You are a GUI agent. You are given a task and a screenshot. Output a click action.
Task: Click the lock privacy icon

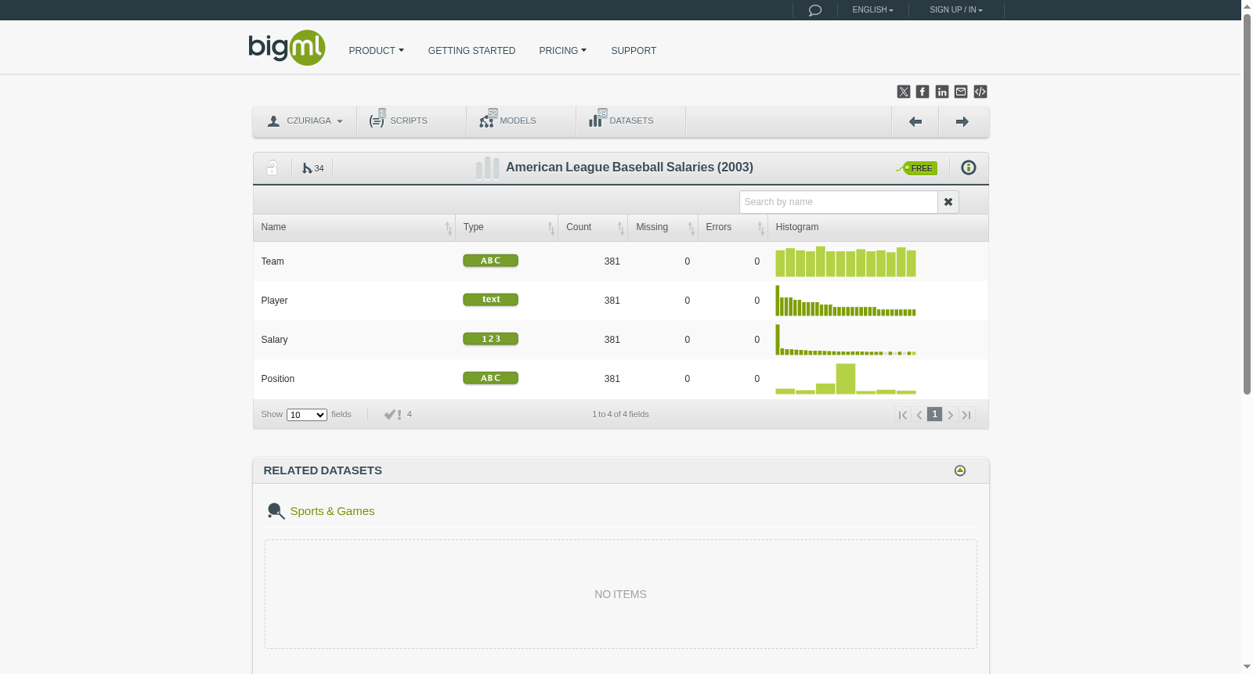[272, 168]
